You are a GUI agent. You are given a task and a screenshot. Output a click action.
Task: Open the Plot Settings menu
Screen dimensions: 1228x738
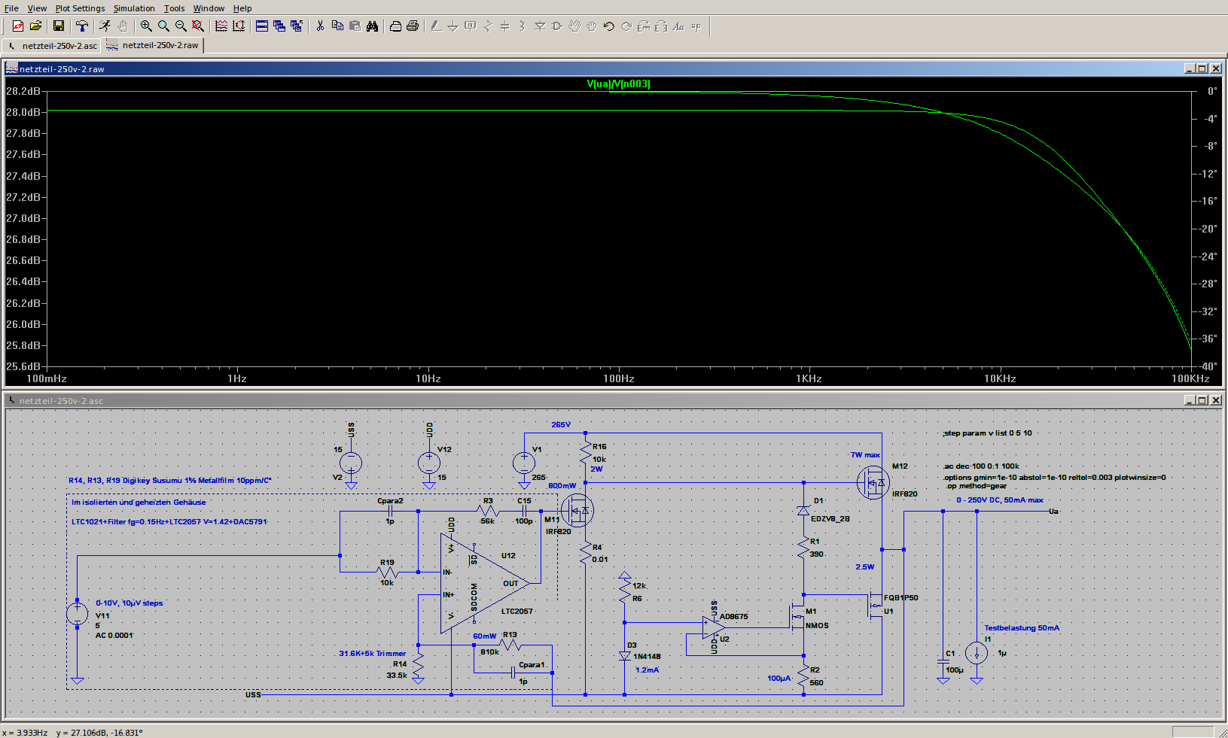coord(80,8)
